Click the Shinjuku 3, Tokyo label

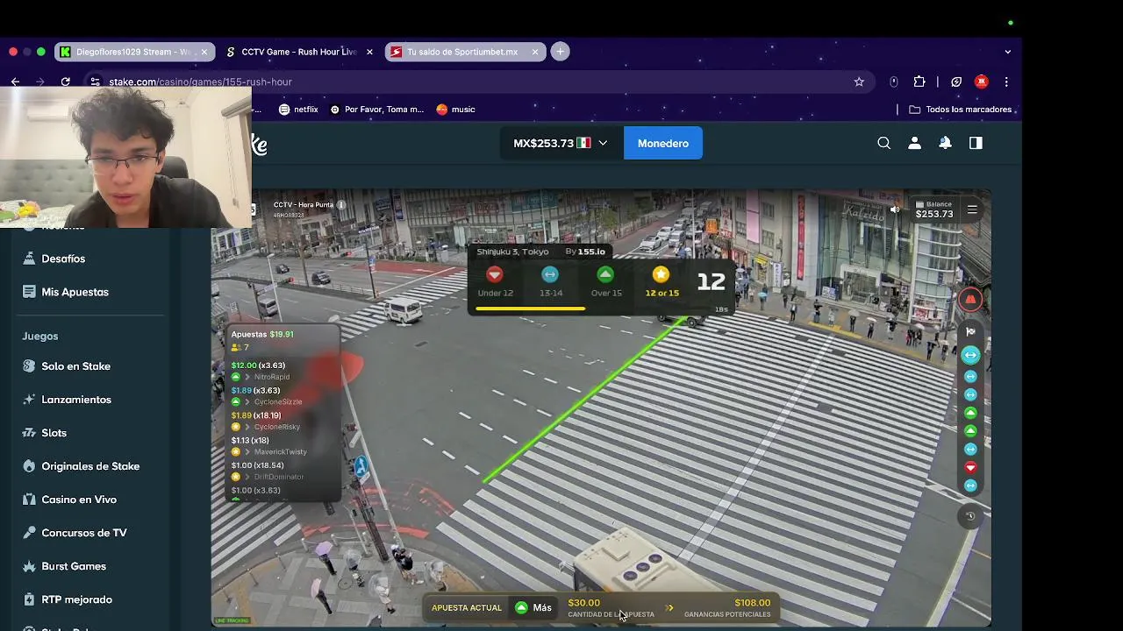512,252
